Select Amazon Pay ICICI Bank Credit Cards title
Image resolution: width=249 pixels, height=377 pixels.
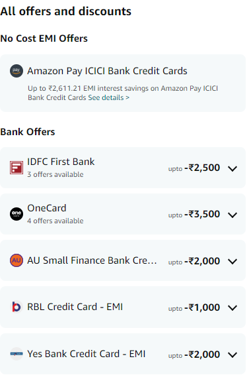coord(107,71)
